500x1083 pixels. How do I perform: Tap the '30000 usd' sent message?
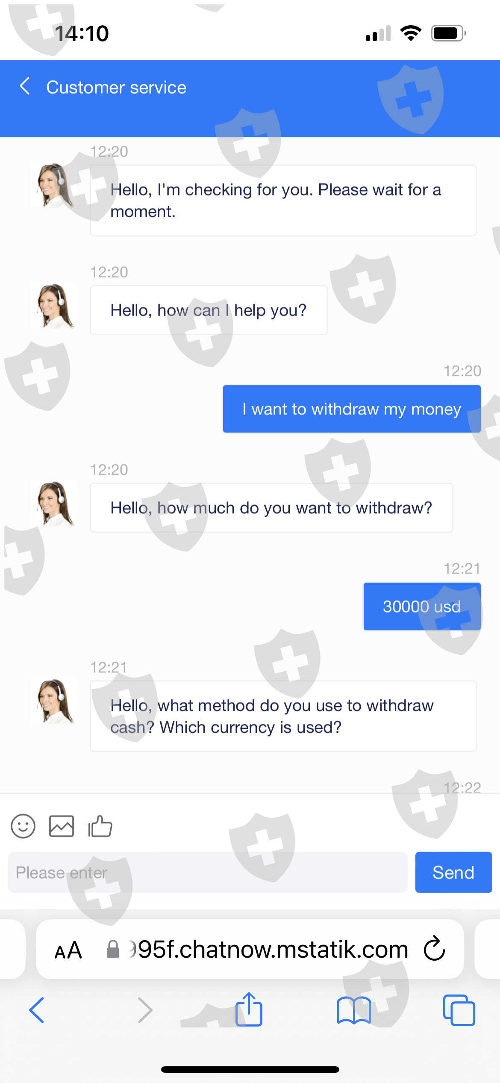click(x=421, y=607)
